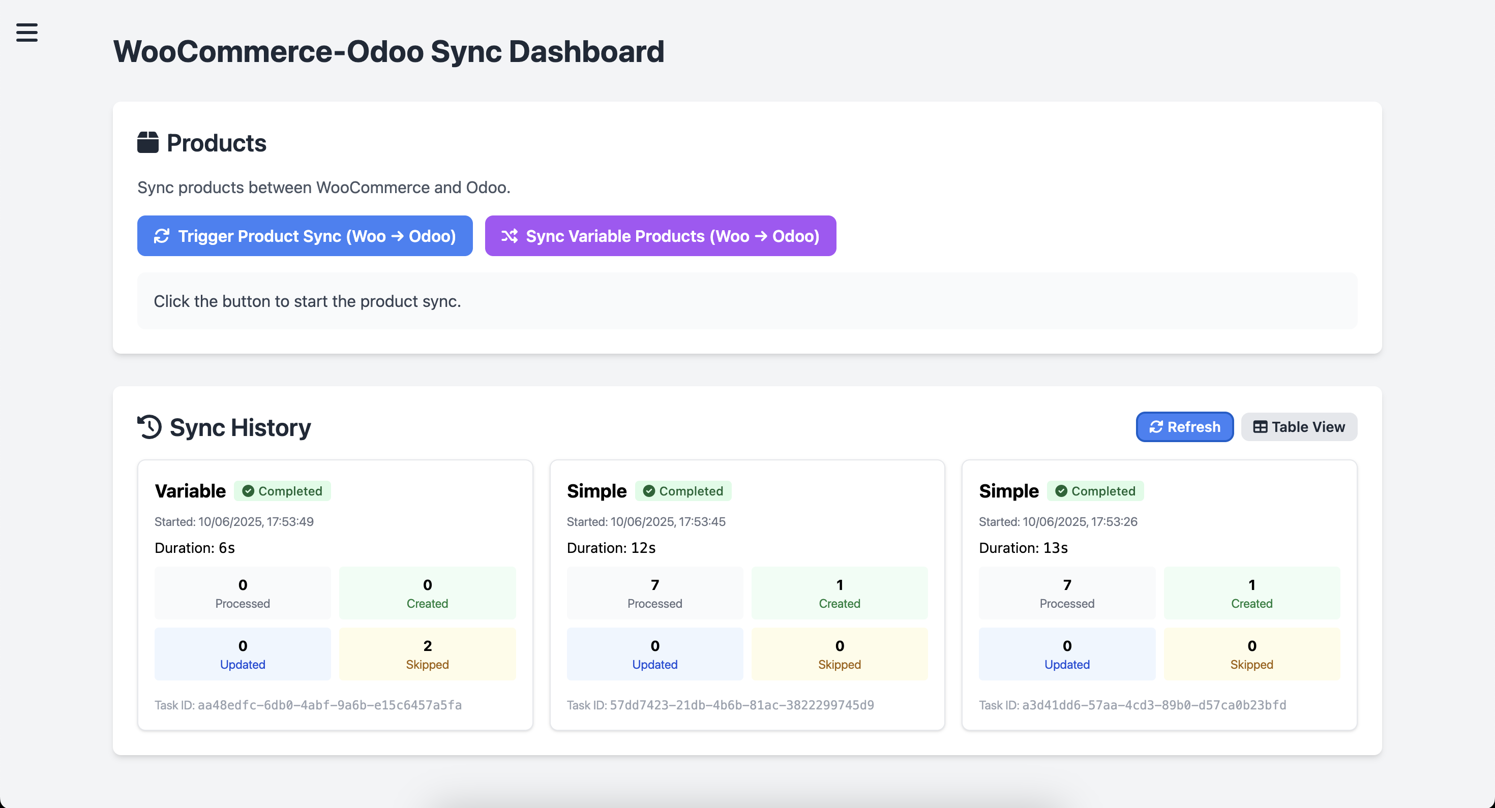This screenshot has height=808, width=1495.
Task: Refresh the sync history
Action: pos(1184,427)
